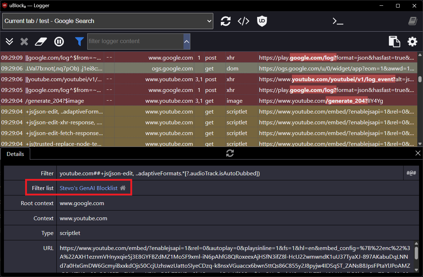Minimize the uBlock Logger window
The width and height of the screenshot is (423, 277).
381,6
